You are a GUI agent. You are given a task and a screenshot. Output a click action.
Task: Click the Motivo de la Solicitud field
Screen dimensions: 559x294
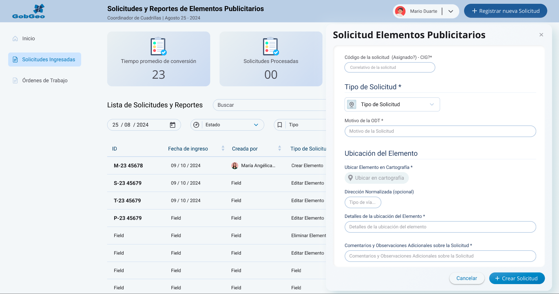click(x=440, y=131)
